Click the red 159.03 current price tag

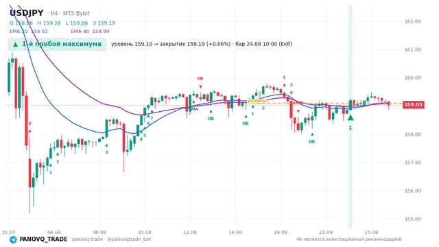413,104
